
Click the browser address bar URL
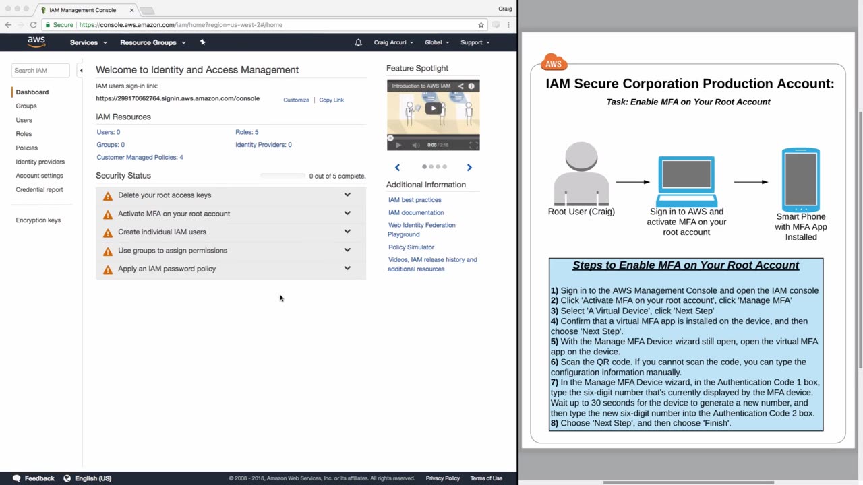181,25
